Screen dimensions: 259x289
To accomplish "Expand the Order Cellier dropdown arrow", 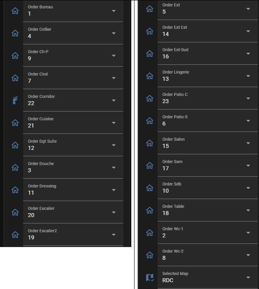I will tap(114, 33).
